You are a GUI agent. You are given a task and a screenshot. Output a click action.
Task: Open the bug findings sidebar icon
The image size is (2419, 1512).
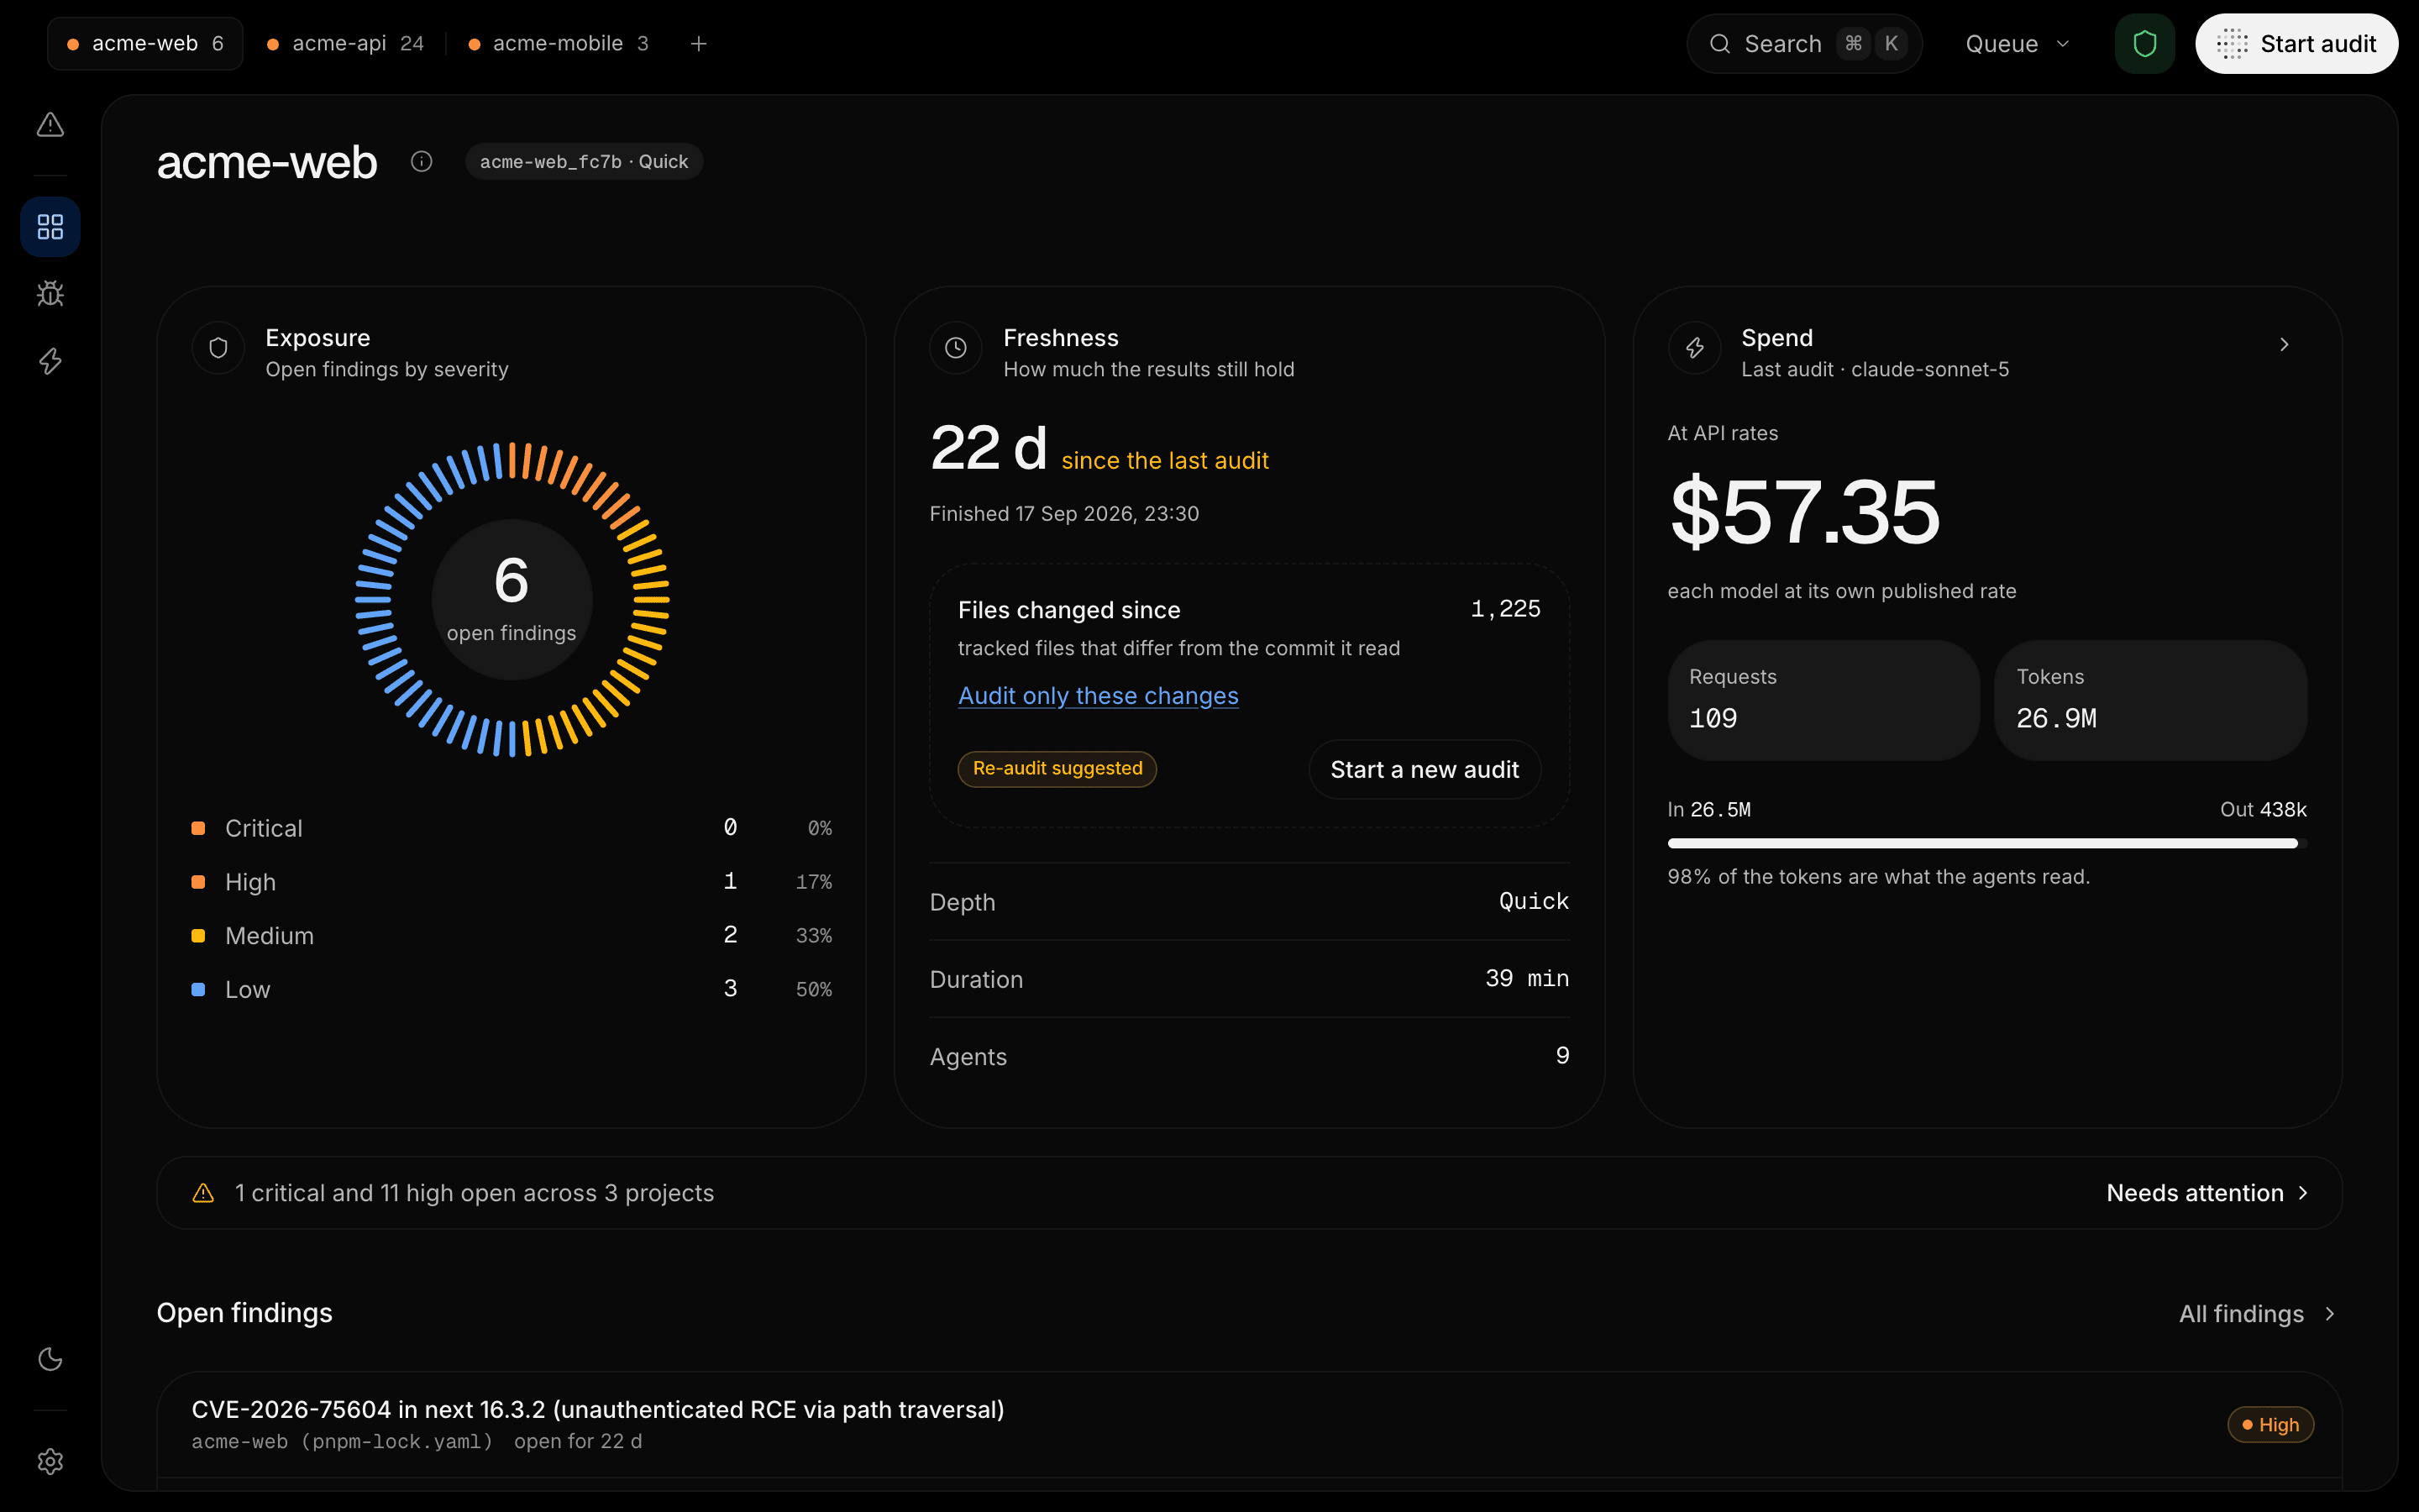[50, 293]
